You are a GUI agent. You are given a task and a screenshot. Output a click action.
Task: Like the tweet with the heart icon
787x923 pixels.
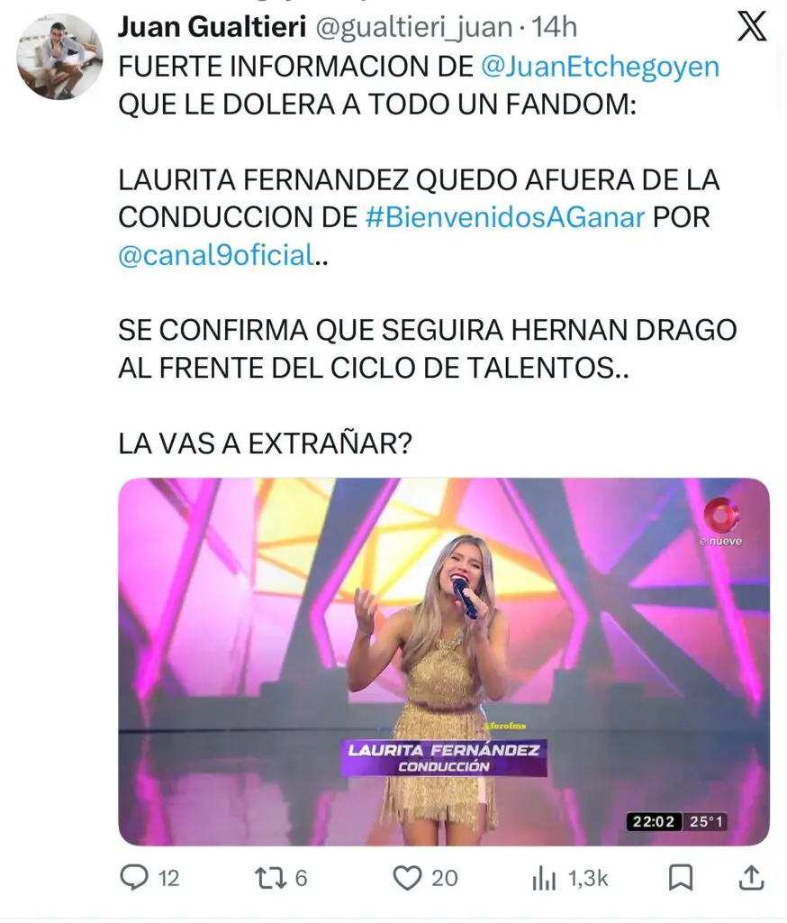[x=407, y=878]
